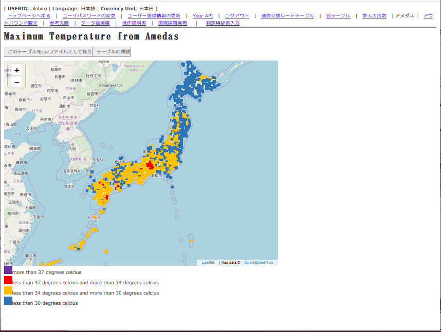
Task: Zoom in on the map
Action: click(16, 70)
